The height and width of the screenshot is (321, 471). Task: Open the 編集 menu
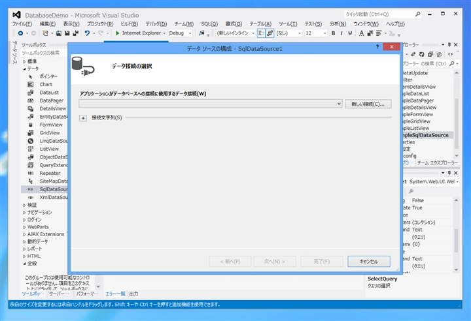click(48, 24)
